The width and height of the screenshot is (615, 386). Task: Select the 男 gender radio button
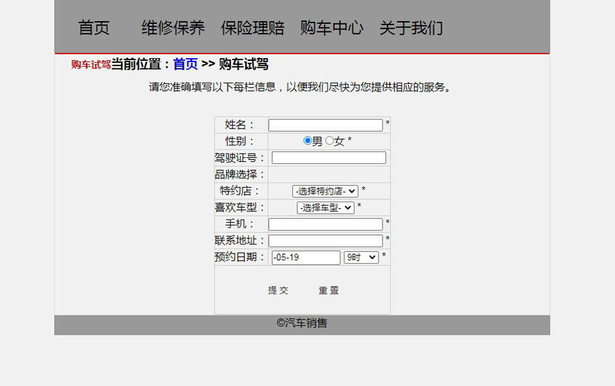tap(307, 141)
